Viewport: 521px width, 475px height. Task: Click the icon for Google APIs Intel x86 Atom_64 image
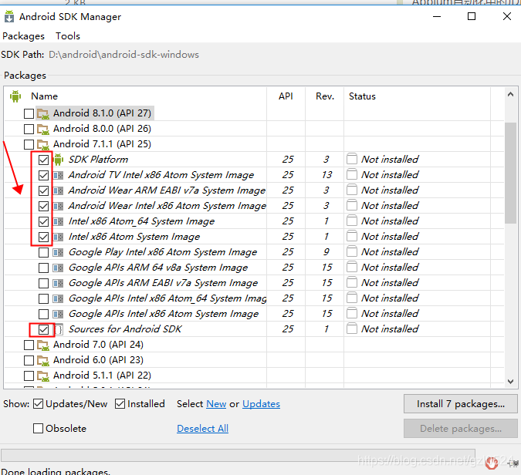[x=58, y=298]
